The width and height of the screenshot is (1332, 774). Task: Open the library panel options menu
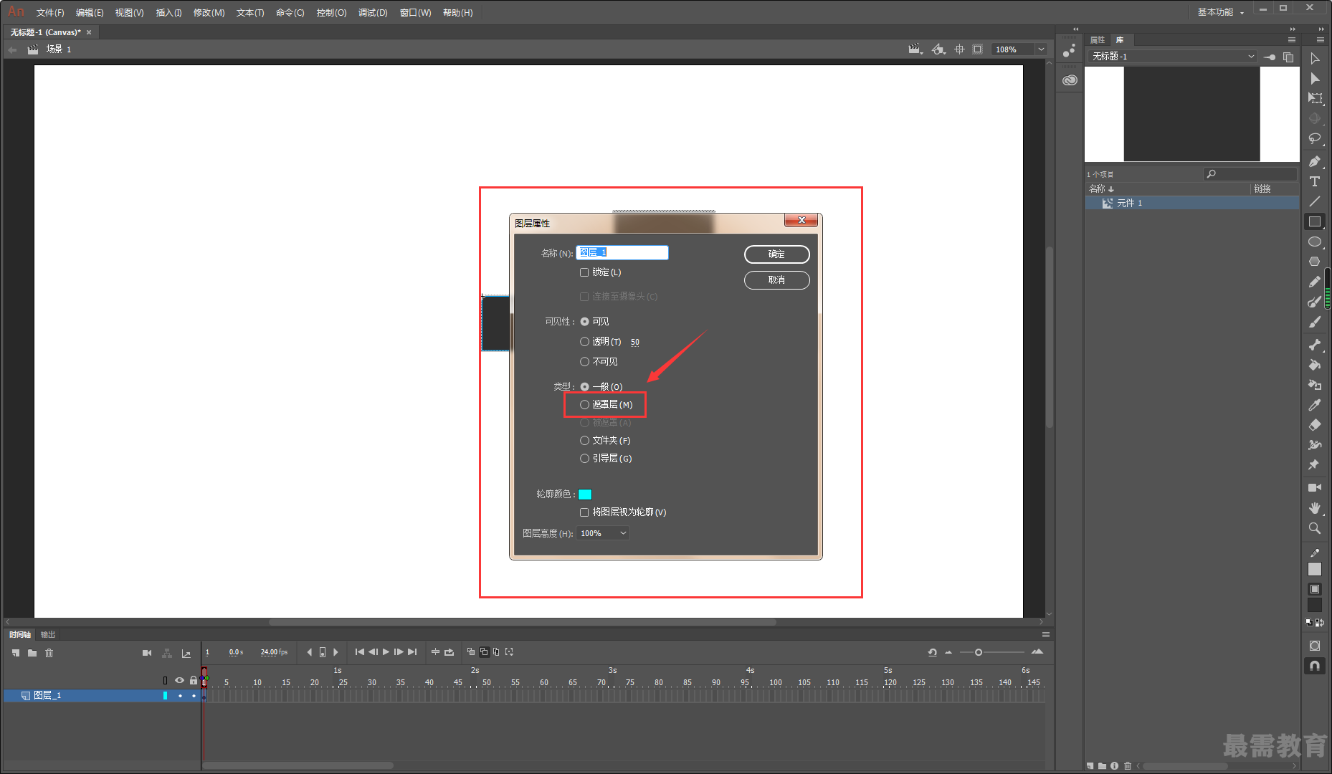coord(1292,40)
